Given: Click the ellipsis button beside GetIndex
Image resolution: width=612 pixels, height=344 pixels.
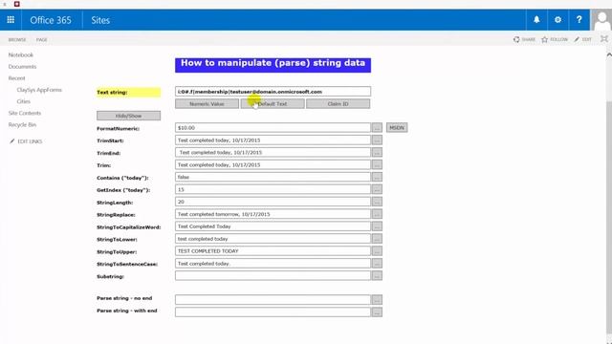Looking at the screenshot, I should tap(377, 189).
